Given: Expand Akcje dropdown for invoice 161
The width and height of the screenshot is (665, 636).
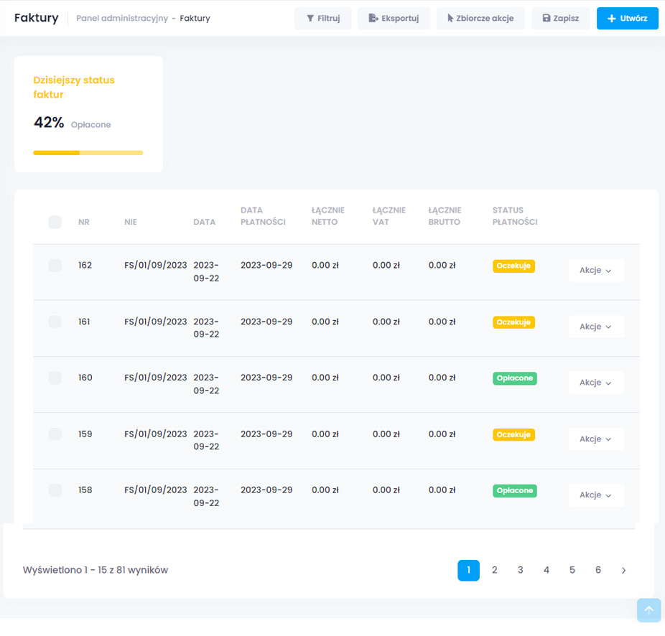Looking at the screenshot, I should coord(595,327).
